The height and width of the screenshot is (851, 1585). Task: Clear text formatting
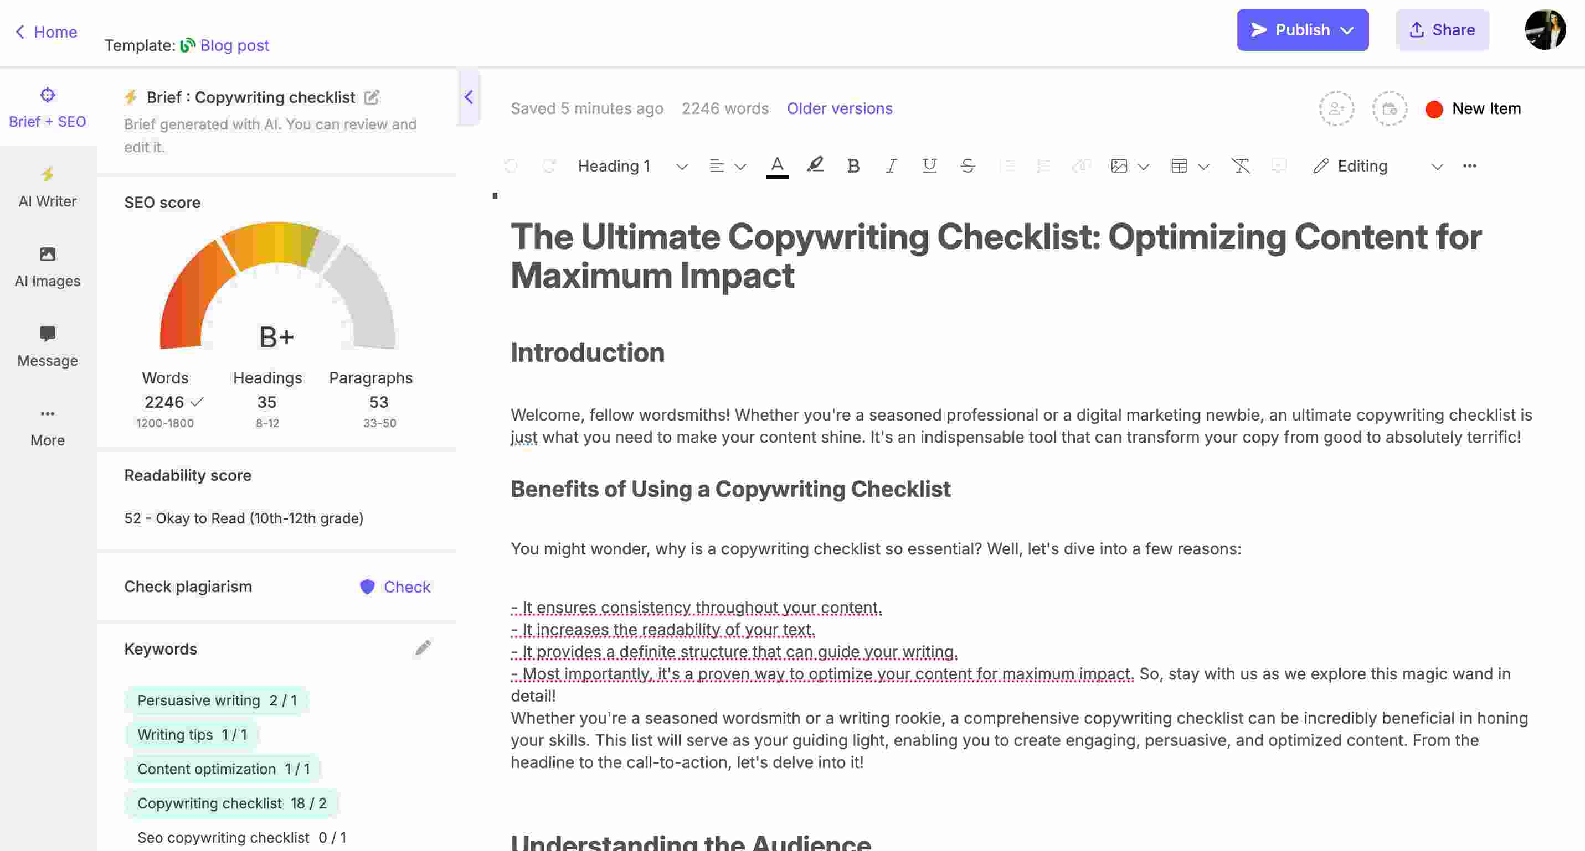1241,166
